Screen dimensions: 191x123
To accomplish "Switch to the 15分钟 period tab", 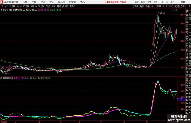I will click(x=26, y=6).
